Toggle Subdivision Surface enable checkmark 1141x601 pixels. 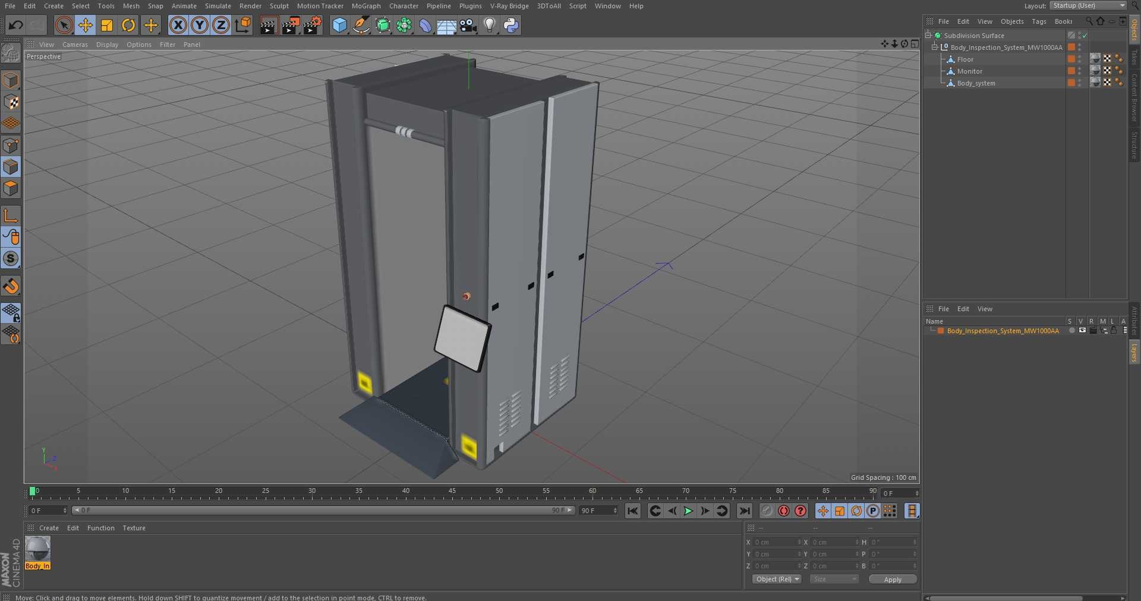click(x=1085, y=36)
